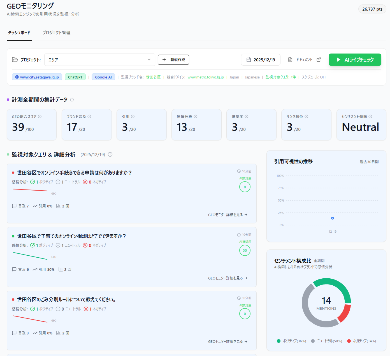Viewport: 390px width, 356px height.
Task: Click the info icon beside センチメント傾向
Action: pos(370,117)
